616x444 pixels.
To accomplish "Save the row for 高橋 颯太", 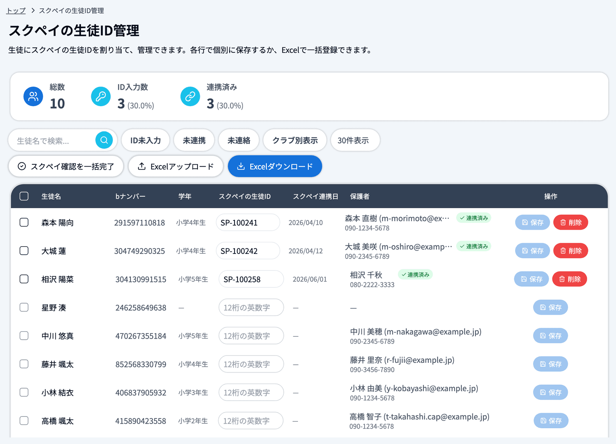I will (551, 421).
